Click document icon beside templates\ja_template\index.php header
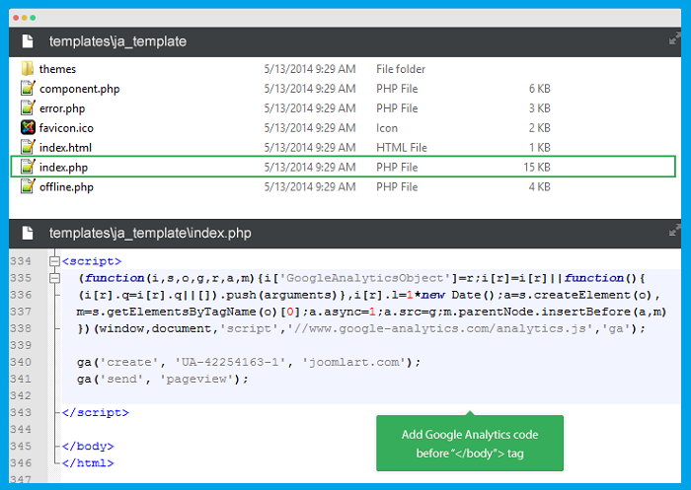 point(28,233)
